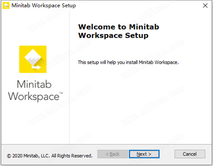213x166 pixels.
Task: Click the 'Minitab Workspace Setup' window title
Action: click(x=44, y=6)
